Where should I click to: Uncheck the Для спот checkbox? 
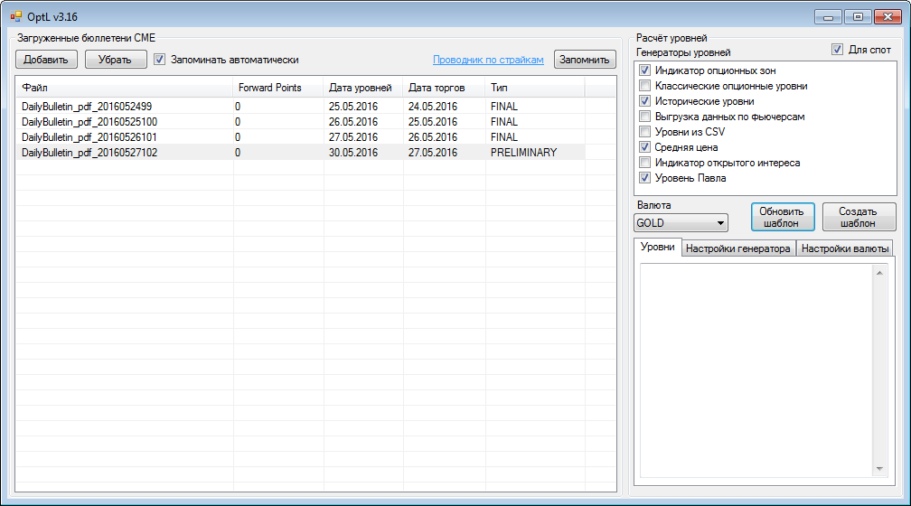pos(837,50)
